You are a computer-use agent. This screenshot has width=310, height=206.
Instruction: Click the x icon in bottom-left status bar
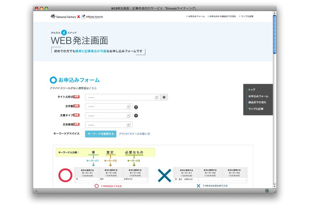(36, 191)
